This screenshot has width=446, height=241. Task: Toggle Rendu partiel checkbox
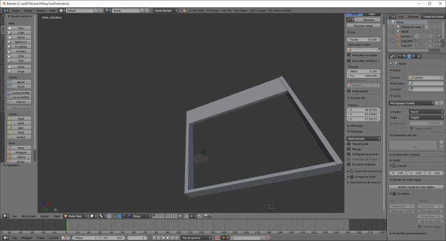(349, 91)
